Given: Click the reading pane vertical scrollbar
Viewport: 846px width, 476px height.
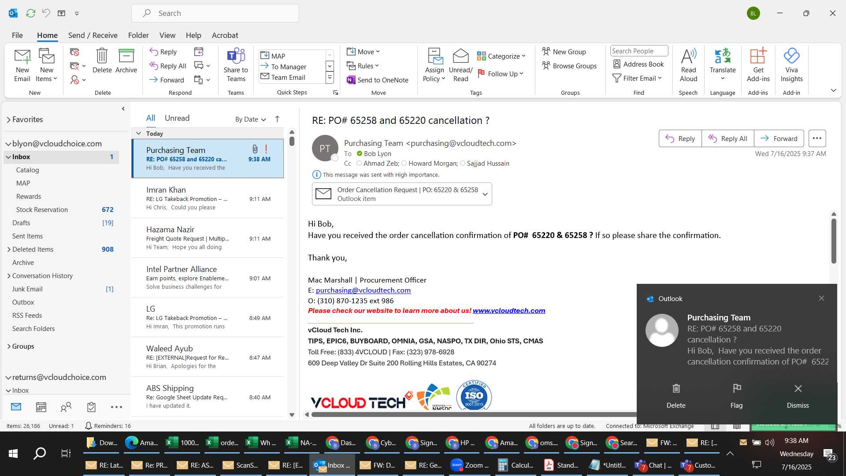Looking at the screenshot, I should [x=834, y=241].
